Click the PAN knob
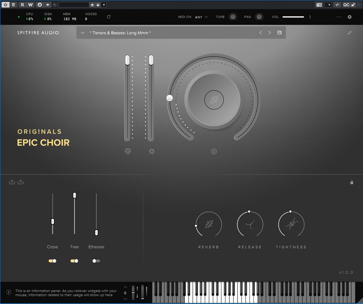Screen dimensions: 363x304 tap(259, 17)
